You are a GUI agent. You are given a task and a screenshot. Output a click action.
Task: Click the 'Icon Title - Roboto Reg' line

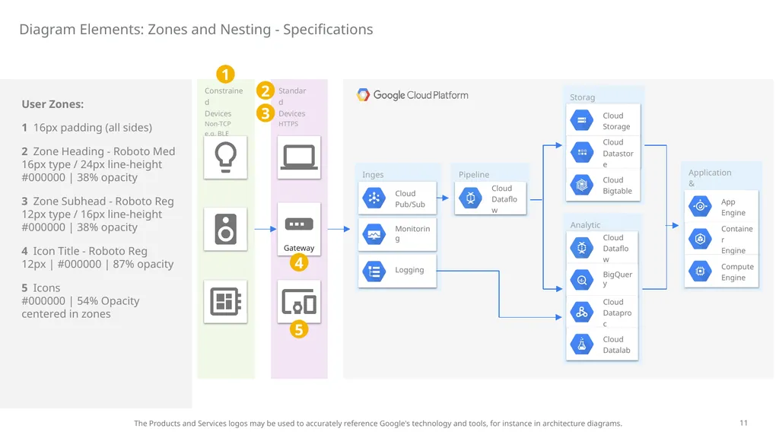84,251
